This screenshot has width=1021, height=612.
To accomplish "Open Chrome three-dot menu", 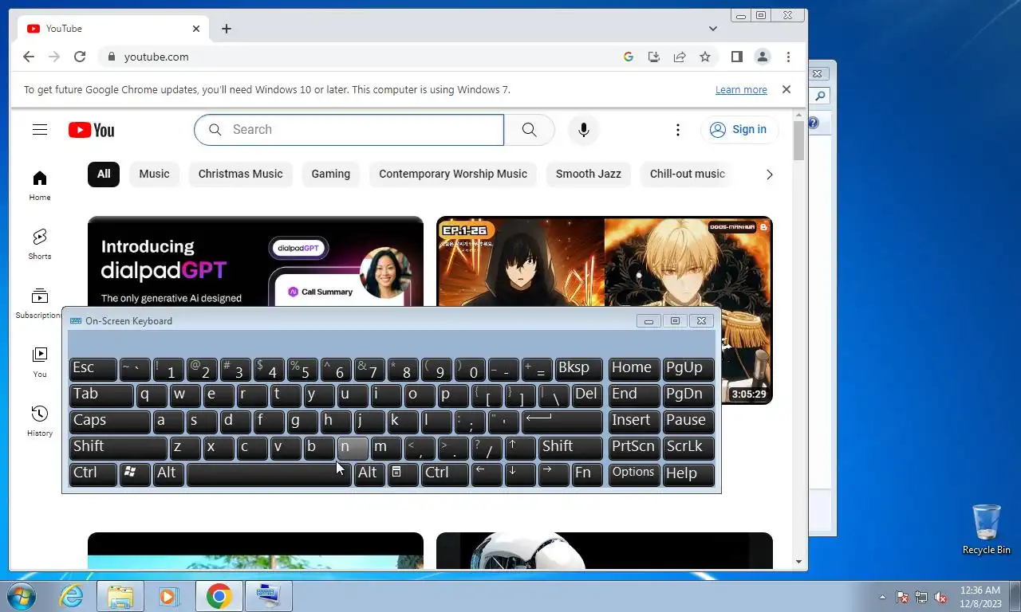I will coord(788,57).
